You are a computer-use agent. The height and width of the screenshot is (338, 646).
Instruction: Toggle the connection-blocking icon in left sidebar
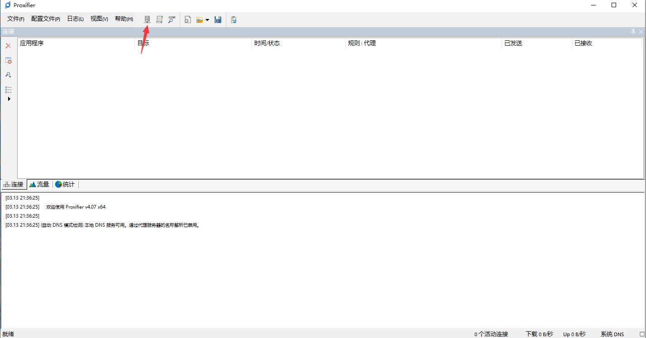[8, 60]
